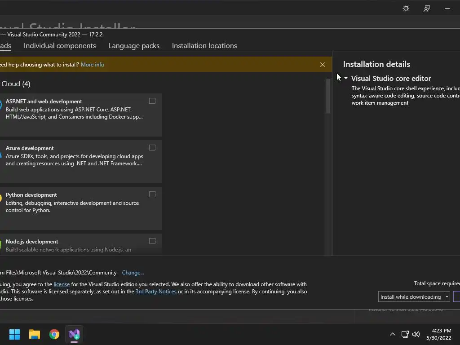Select Node.js development card title
The width and height of the screenshot is (460, 345).
pyautogui.click(x=32, y=241)
